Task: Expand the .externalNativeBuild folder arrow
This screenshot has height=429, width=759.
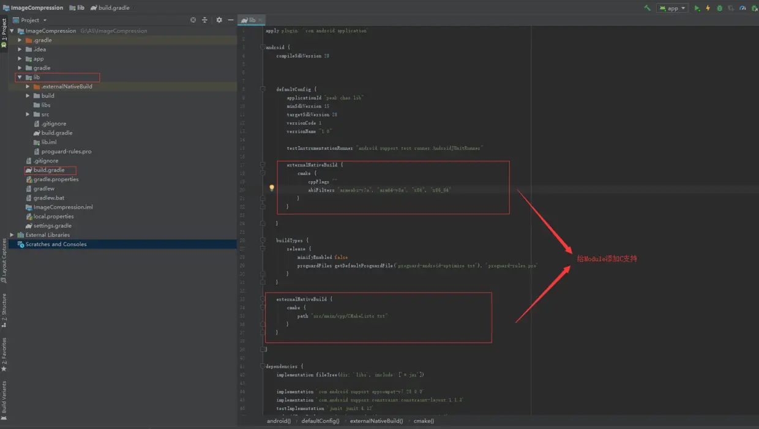Action: point(28,87)
